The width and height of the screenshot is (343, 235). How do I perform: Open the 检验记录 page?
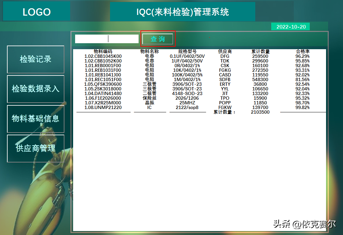[x=36, y=59]
